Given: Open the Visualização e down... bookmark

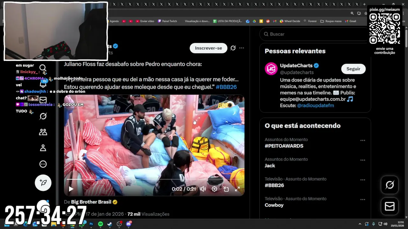Looking at the screenshot, I should click(x=197, y=21).
